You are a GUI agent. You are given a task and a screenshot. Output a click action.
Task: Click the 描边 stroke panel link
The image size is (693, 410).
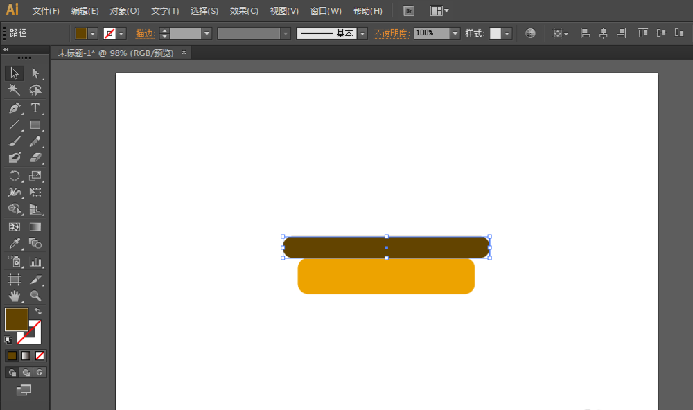pyautogui.click(x=145, y=33)
